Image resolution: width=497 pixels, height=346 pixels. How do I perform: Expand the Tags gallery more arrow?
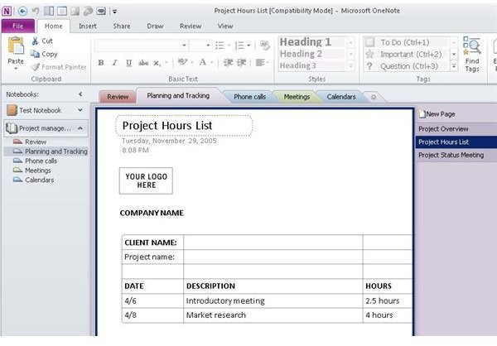[454, 66]
